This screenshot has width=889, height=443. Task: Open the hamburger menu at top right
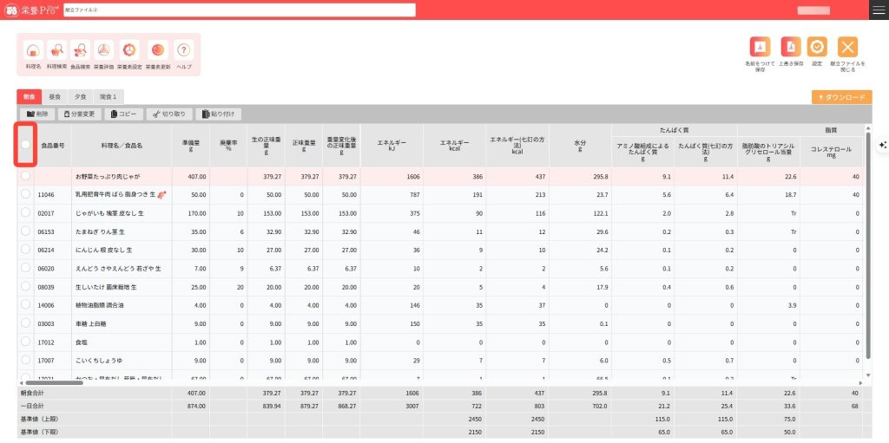(x=879, y=10)
